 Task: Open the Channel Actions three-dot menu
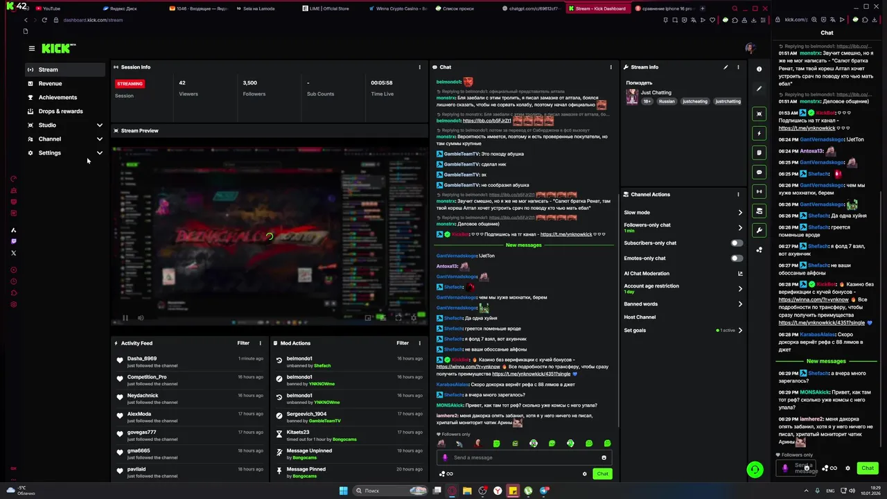coord(738,195)
